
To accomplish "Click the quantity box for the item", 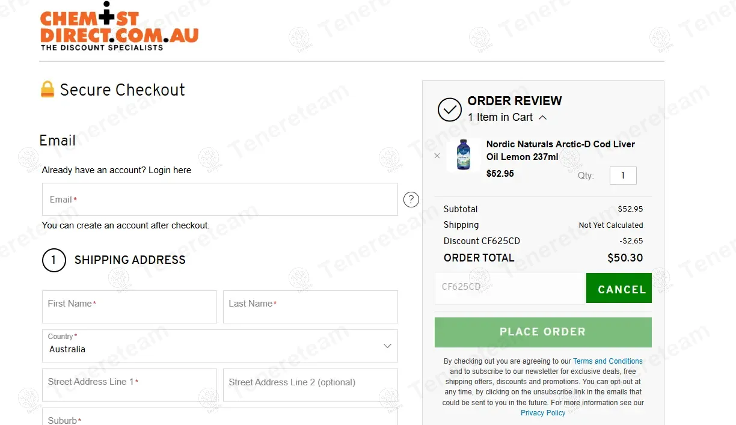I will [622, 176].
